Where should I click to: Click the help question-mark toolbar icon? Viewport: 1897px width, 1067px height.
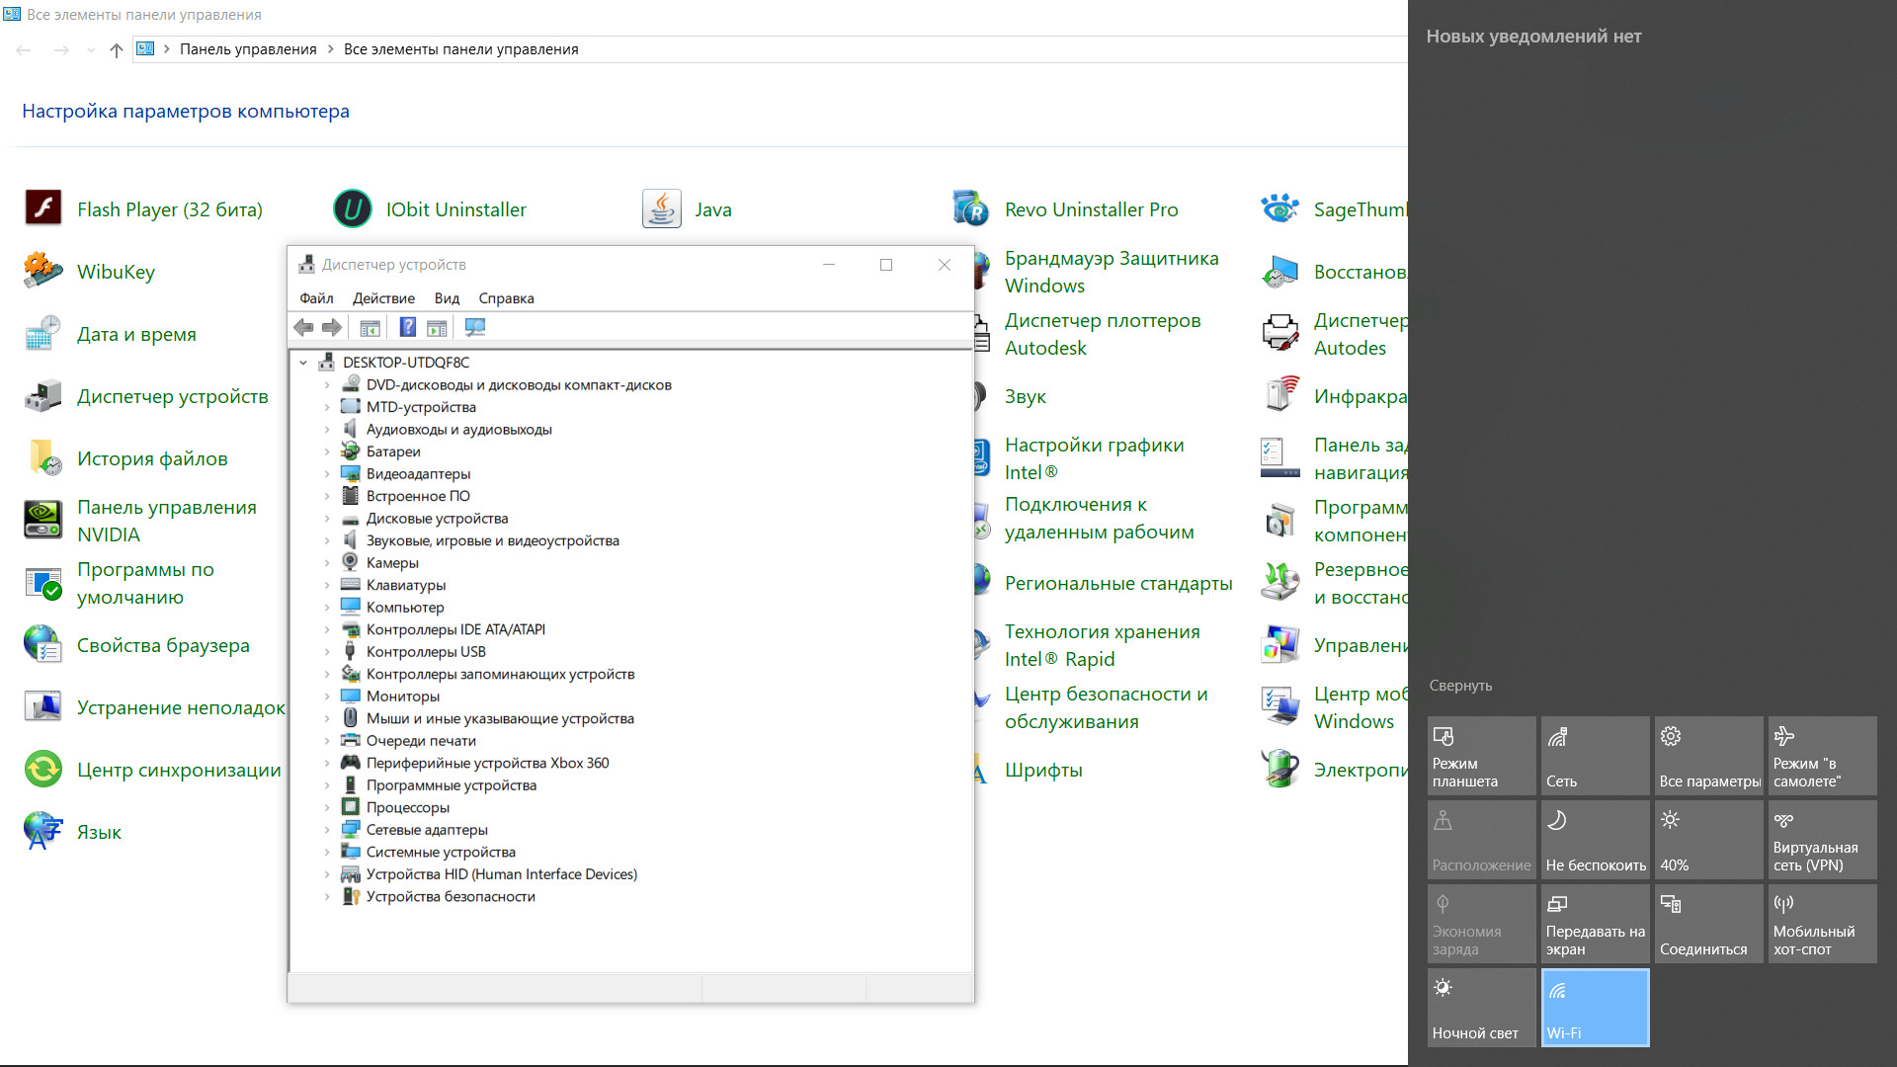(x=407, y=327)
